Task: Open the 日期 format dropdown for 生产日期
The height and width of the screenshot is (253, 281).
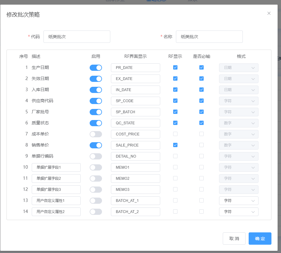Action: [238, 68]
